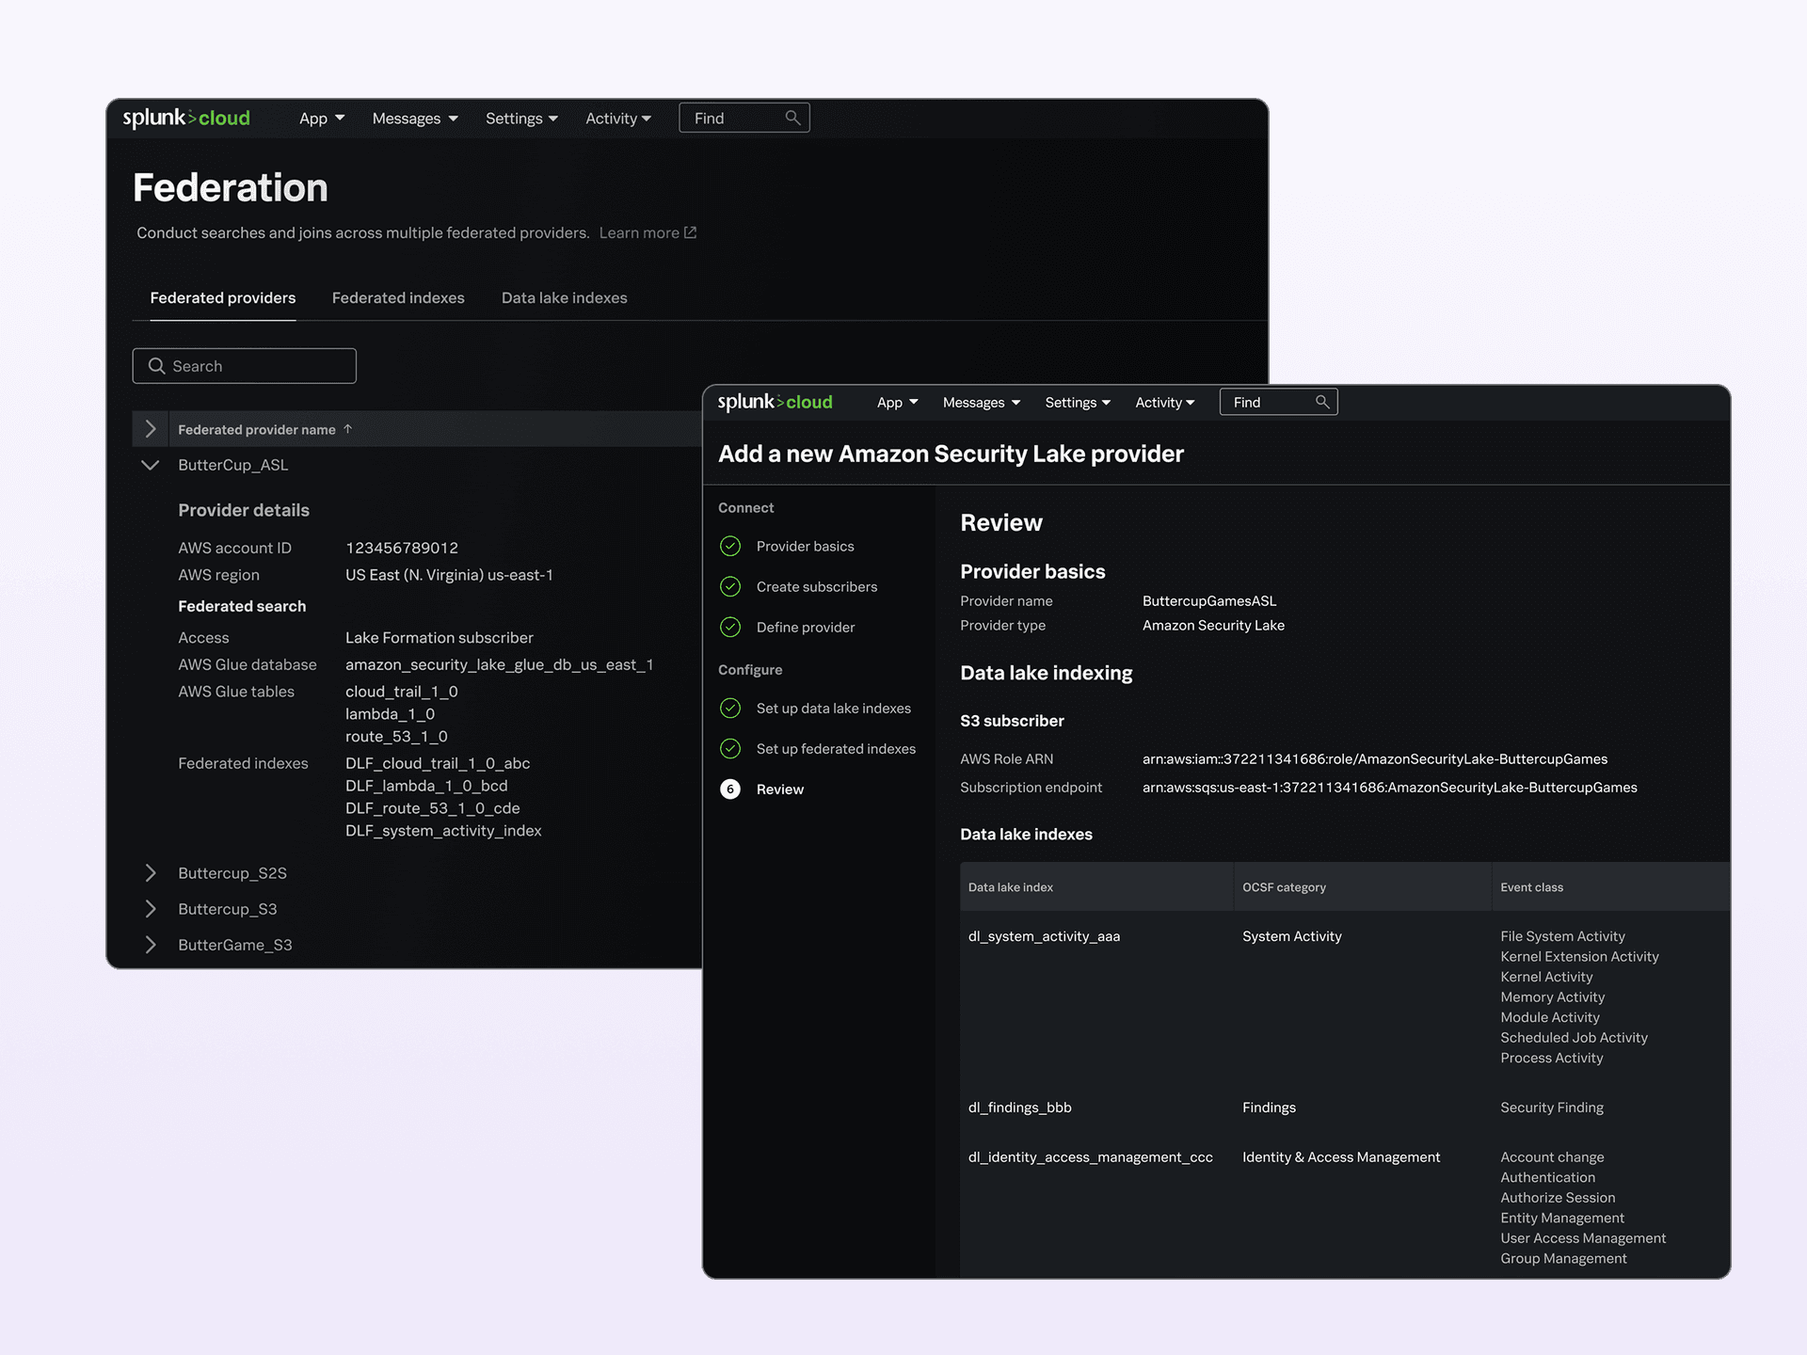Click the Set up data lake indexes checkmark
This screenshot has width=1807, height=1355.
tap(730, 708)
